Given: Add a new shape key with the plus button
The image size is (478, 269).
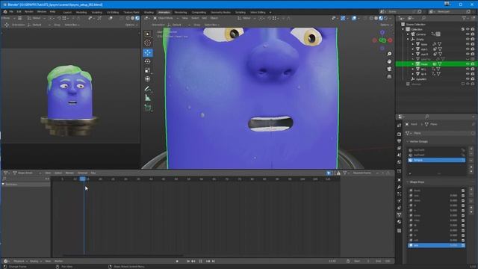Looking at the screenshot, I should tap(471, 189).
